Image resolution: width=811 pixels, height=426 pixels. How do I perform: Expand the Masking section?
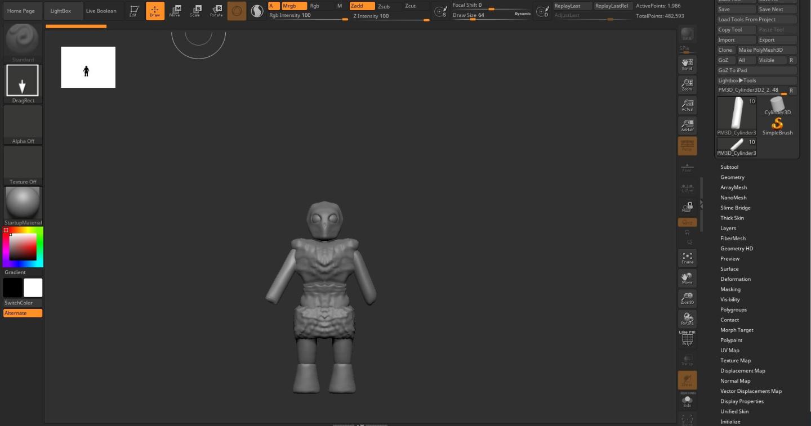pyautogui.click(x=730, y=289)
